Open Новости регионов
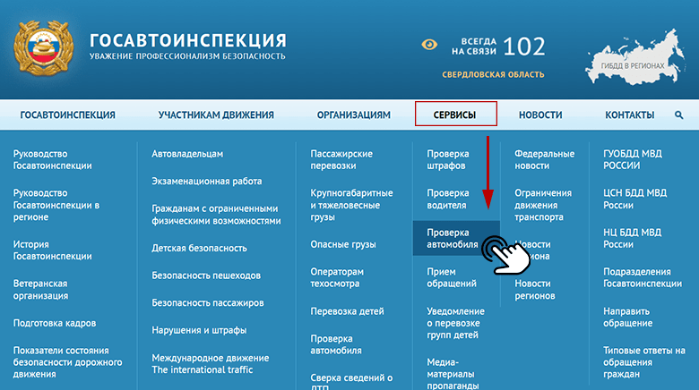 click(x=535, y=290)
